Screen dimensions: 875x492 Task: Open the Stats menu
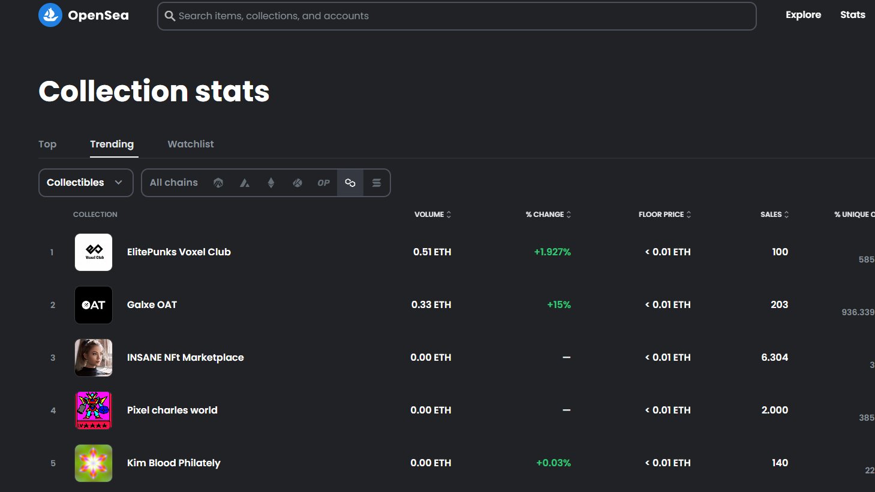click(x=853, y=15)
